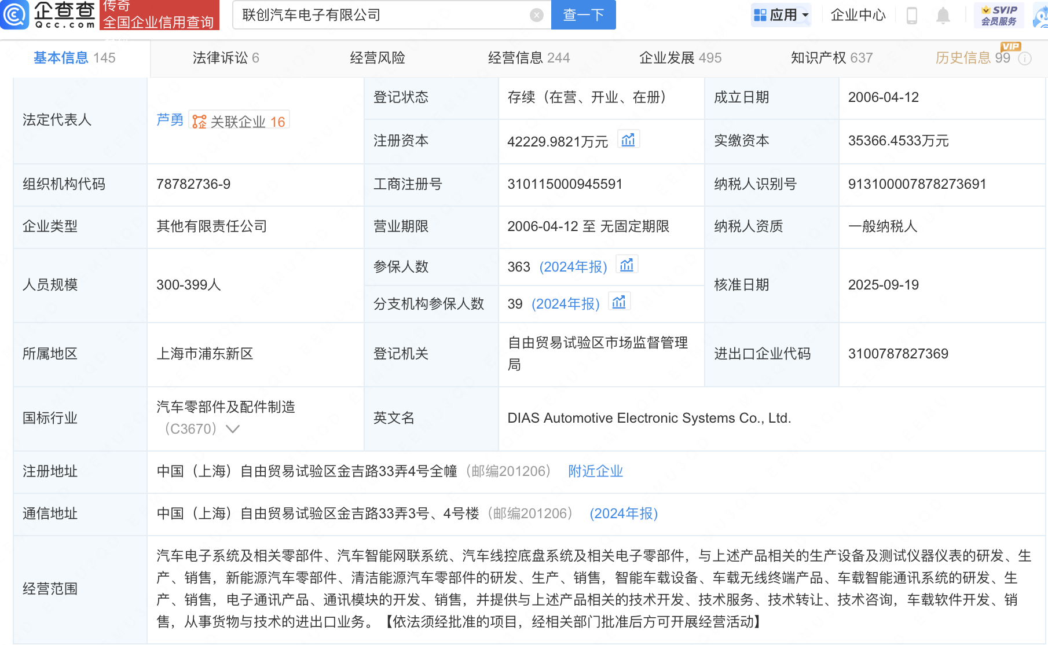1048x645 pixels.
Task: Select the business term 2006-04-12 至 无固定期限
Action: pyautogui.click(x=588, y=226)
